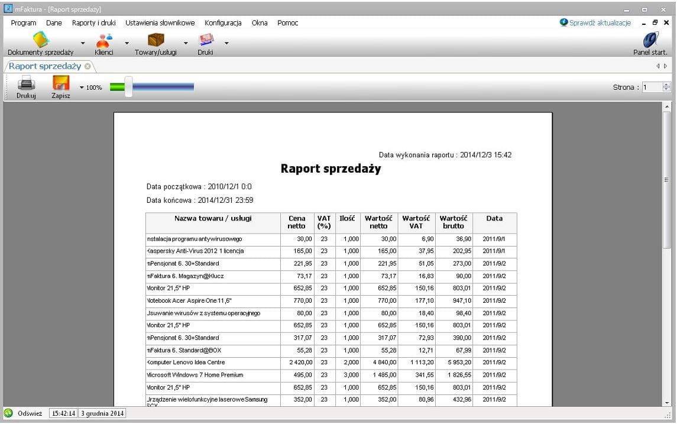Increase page number with stepper up arrow
The image size is (677, 424).
click(x=667, y=85)
